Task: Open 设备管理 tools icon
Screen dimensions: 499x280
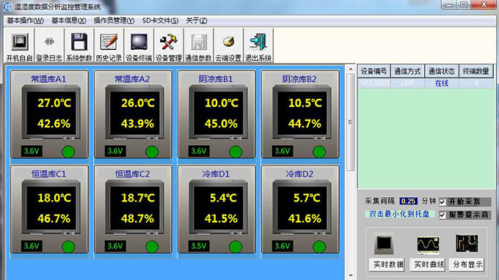Action: [x=168, y=45]
